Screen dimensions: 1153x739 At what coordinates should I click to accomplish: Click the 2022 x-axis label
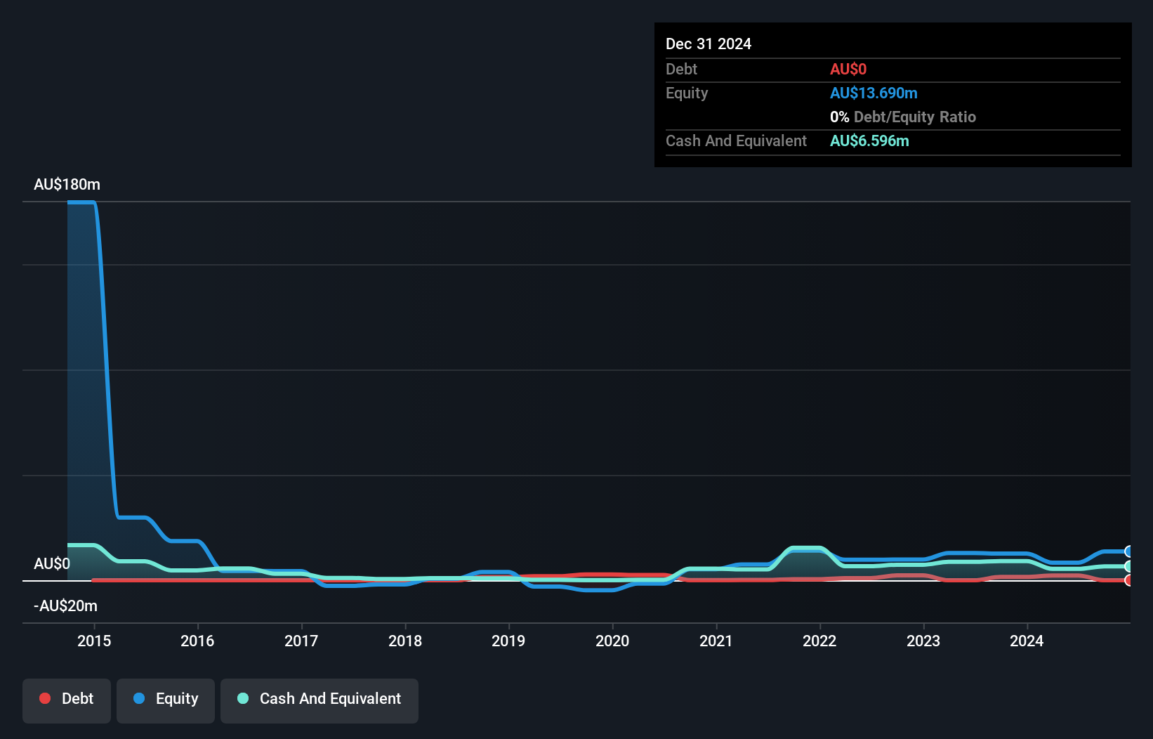click(x=819, y=641)
